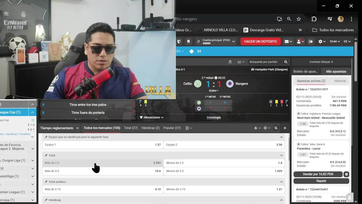Open cash-out settings gear beside Vender
The width and height of the screenshot is (362, 204).
click(x=346, y=174)
